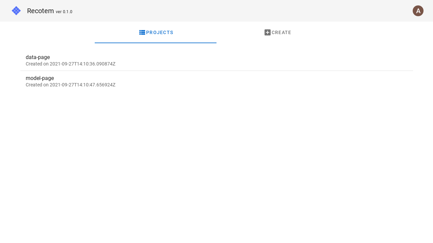Click the model-page creation timestamp
This screenshot has height=243, width=433.
coord(70,85)
